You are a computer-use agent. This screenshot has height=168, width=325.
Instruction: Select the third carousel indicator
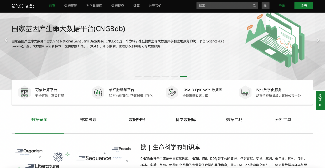pyautogui.click(x=156, y=76)
